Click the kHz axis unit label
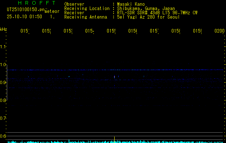226x143 pixels. coord(4,29)
